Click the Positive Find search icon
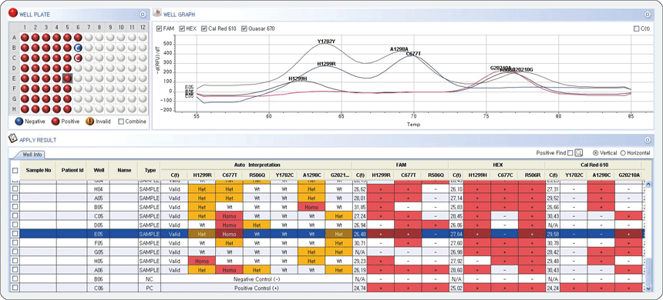 click(579, 153)
